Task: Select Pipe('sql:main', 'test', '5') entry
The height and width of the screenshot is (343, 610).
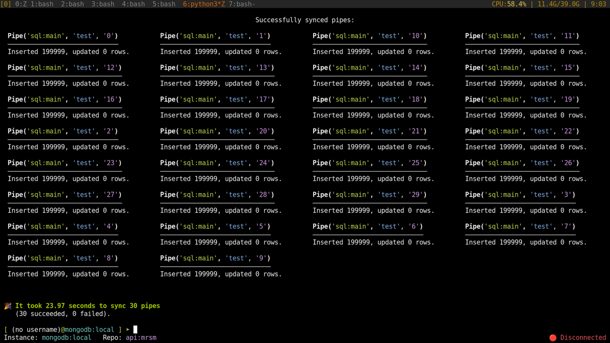Action: [215, 227]
